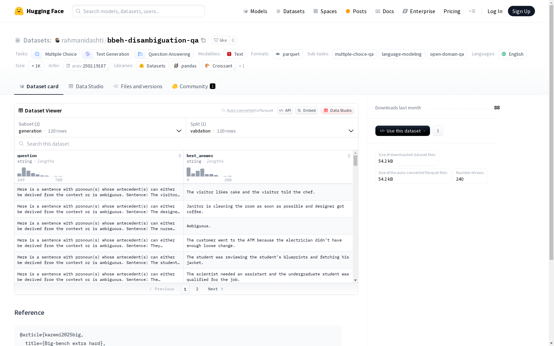Click the language-modeling sub-task tag
The width and height of the screenshot is (554, 346).
(402, 54)
